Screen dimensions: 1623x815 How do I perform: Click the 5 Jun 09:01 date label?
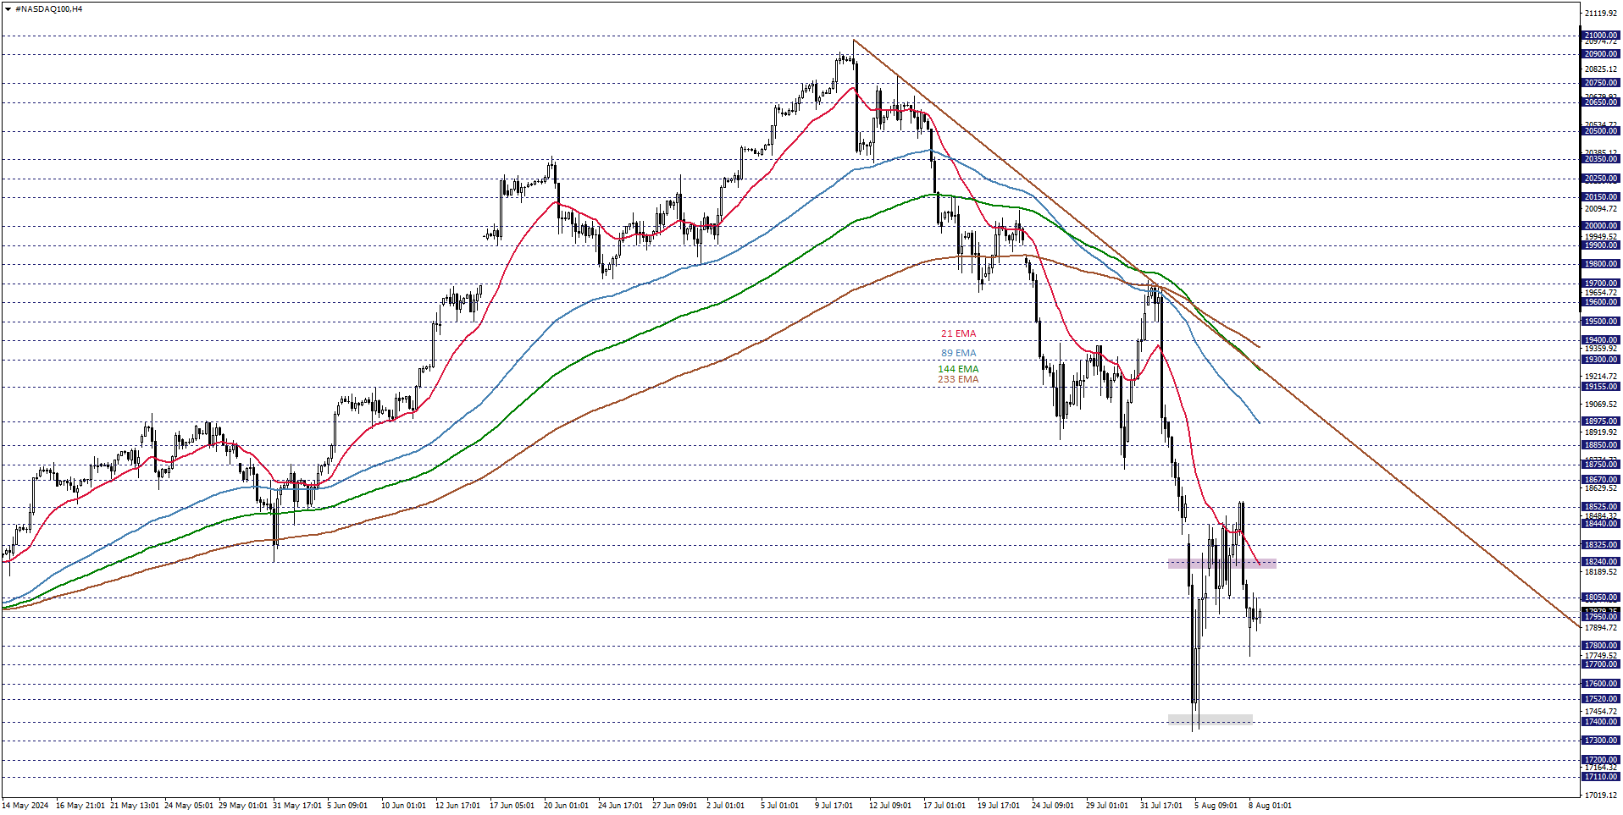click(x=346, y=806)
